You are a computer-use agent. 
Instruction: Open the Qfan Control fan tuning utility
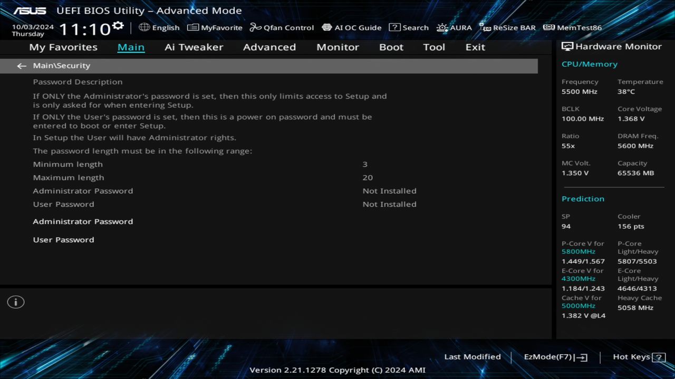tap(282, 27)
